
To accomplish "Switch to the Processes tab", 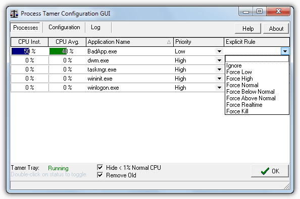I will click(25, 28).
